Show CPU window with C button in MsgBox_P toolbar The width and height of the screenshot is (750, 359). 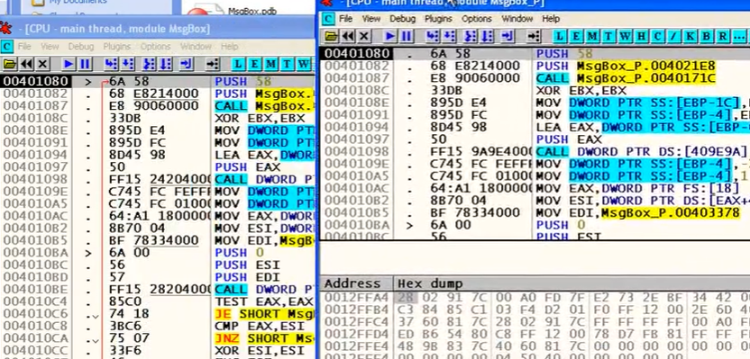(658, 36)
